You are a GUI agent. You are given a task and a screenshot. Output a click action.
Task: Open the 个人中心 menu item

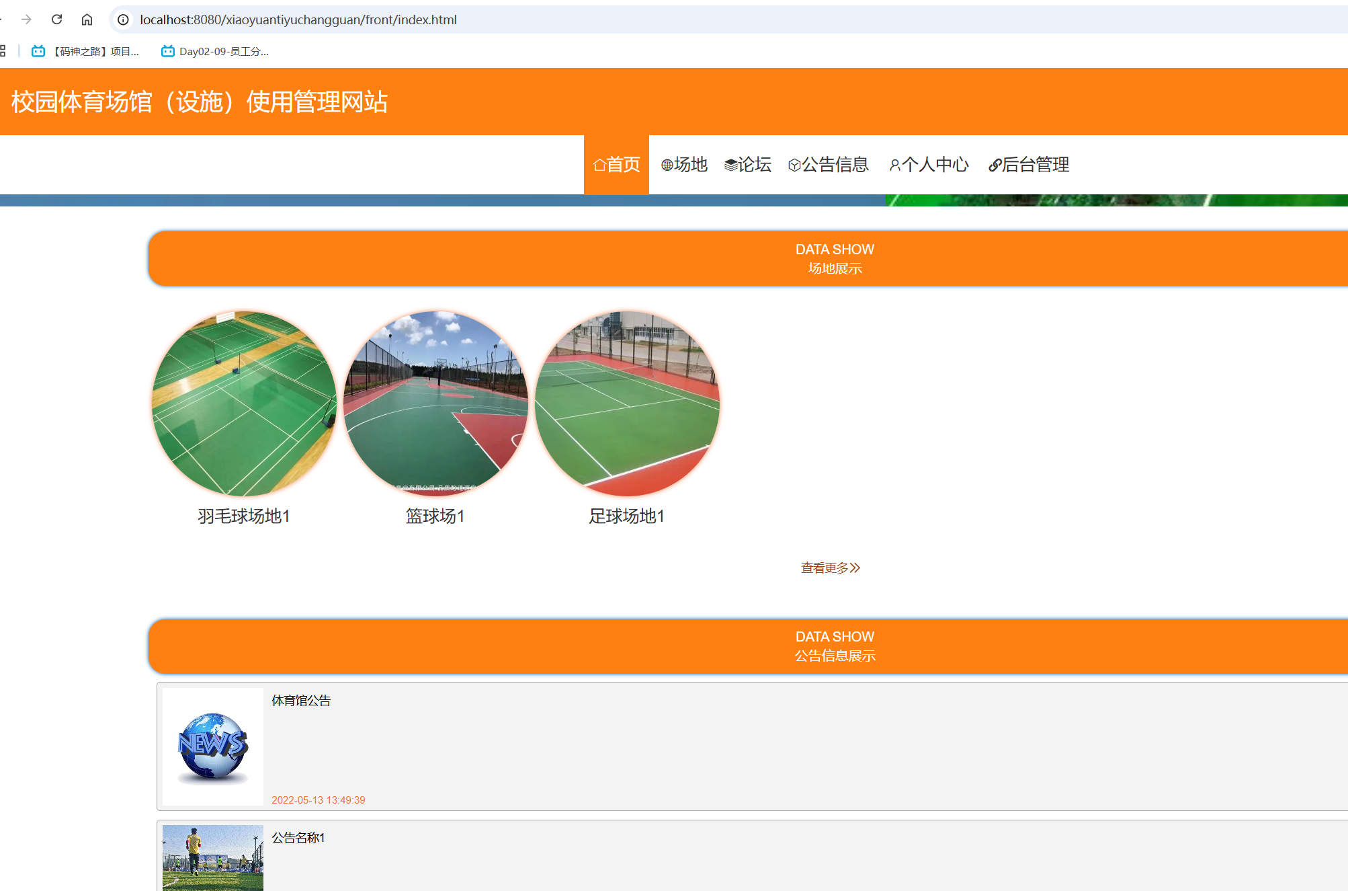[x=929, y=165]
